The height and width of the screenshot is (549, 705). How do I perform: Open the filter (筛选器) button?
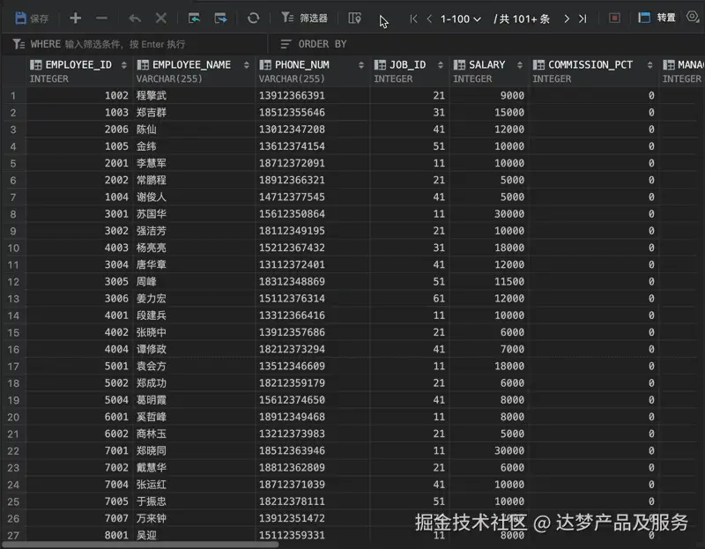[304, 18]
